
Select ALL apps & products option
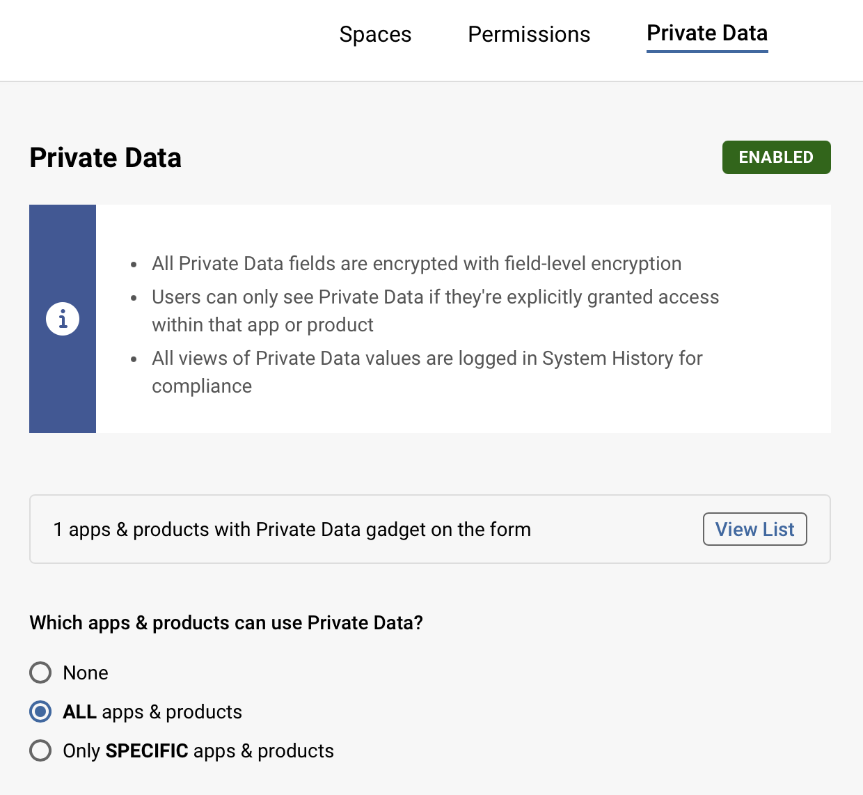[x=40, y=711]
